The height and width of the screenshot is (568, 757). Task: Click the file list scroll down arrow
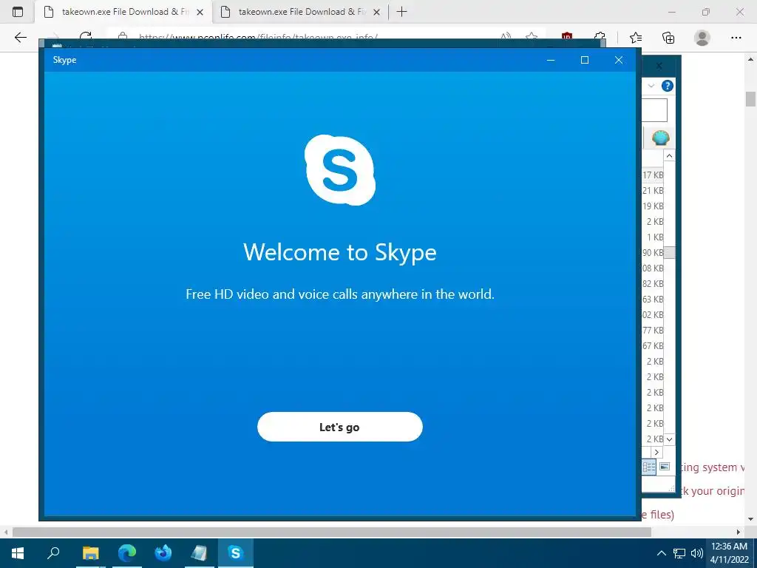669,439
